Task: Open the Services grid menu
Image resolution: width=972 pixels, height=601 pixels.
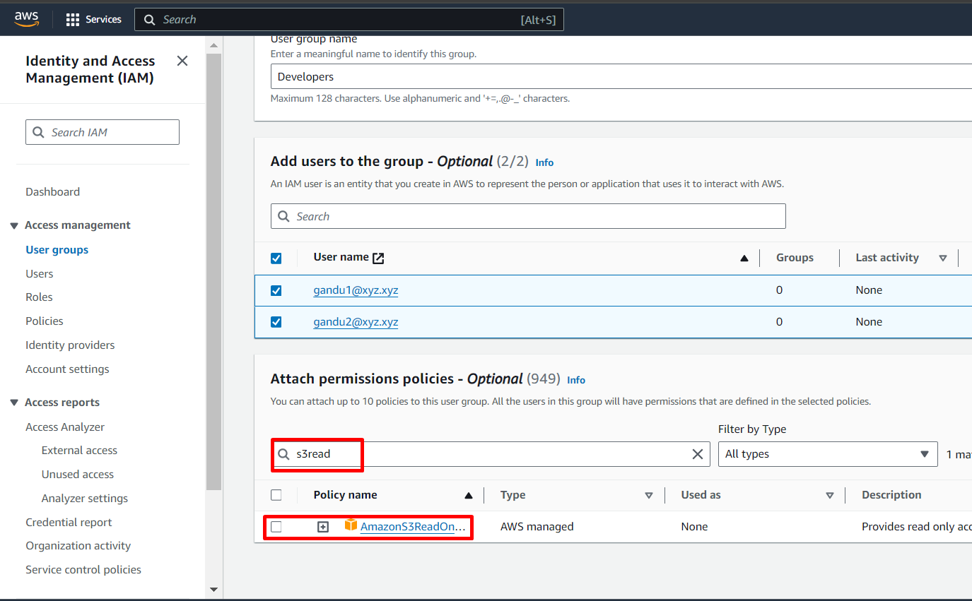Action: [x=93, y=19]
